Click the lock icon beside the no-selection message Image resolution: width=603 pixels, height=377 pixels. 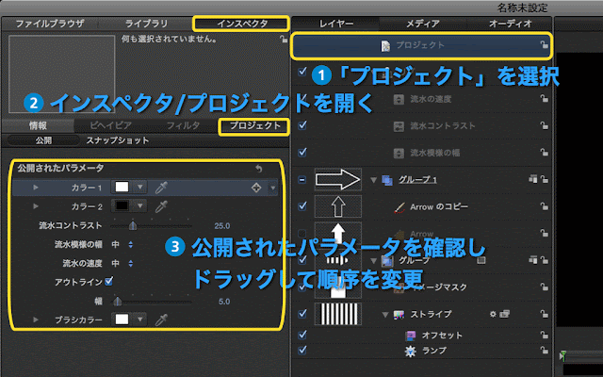[284, 39]
